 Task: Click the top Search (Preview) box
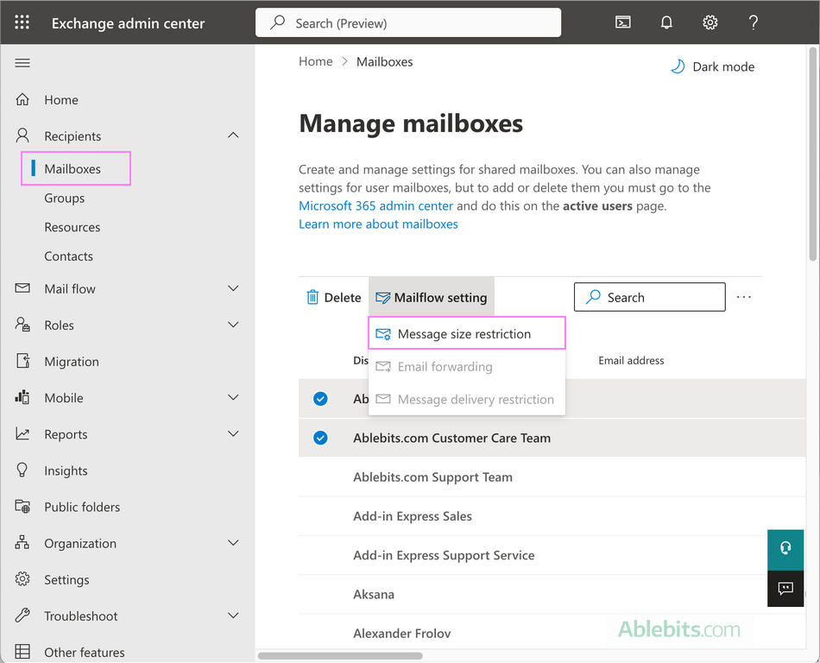(408, 22)
